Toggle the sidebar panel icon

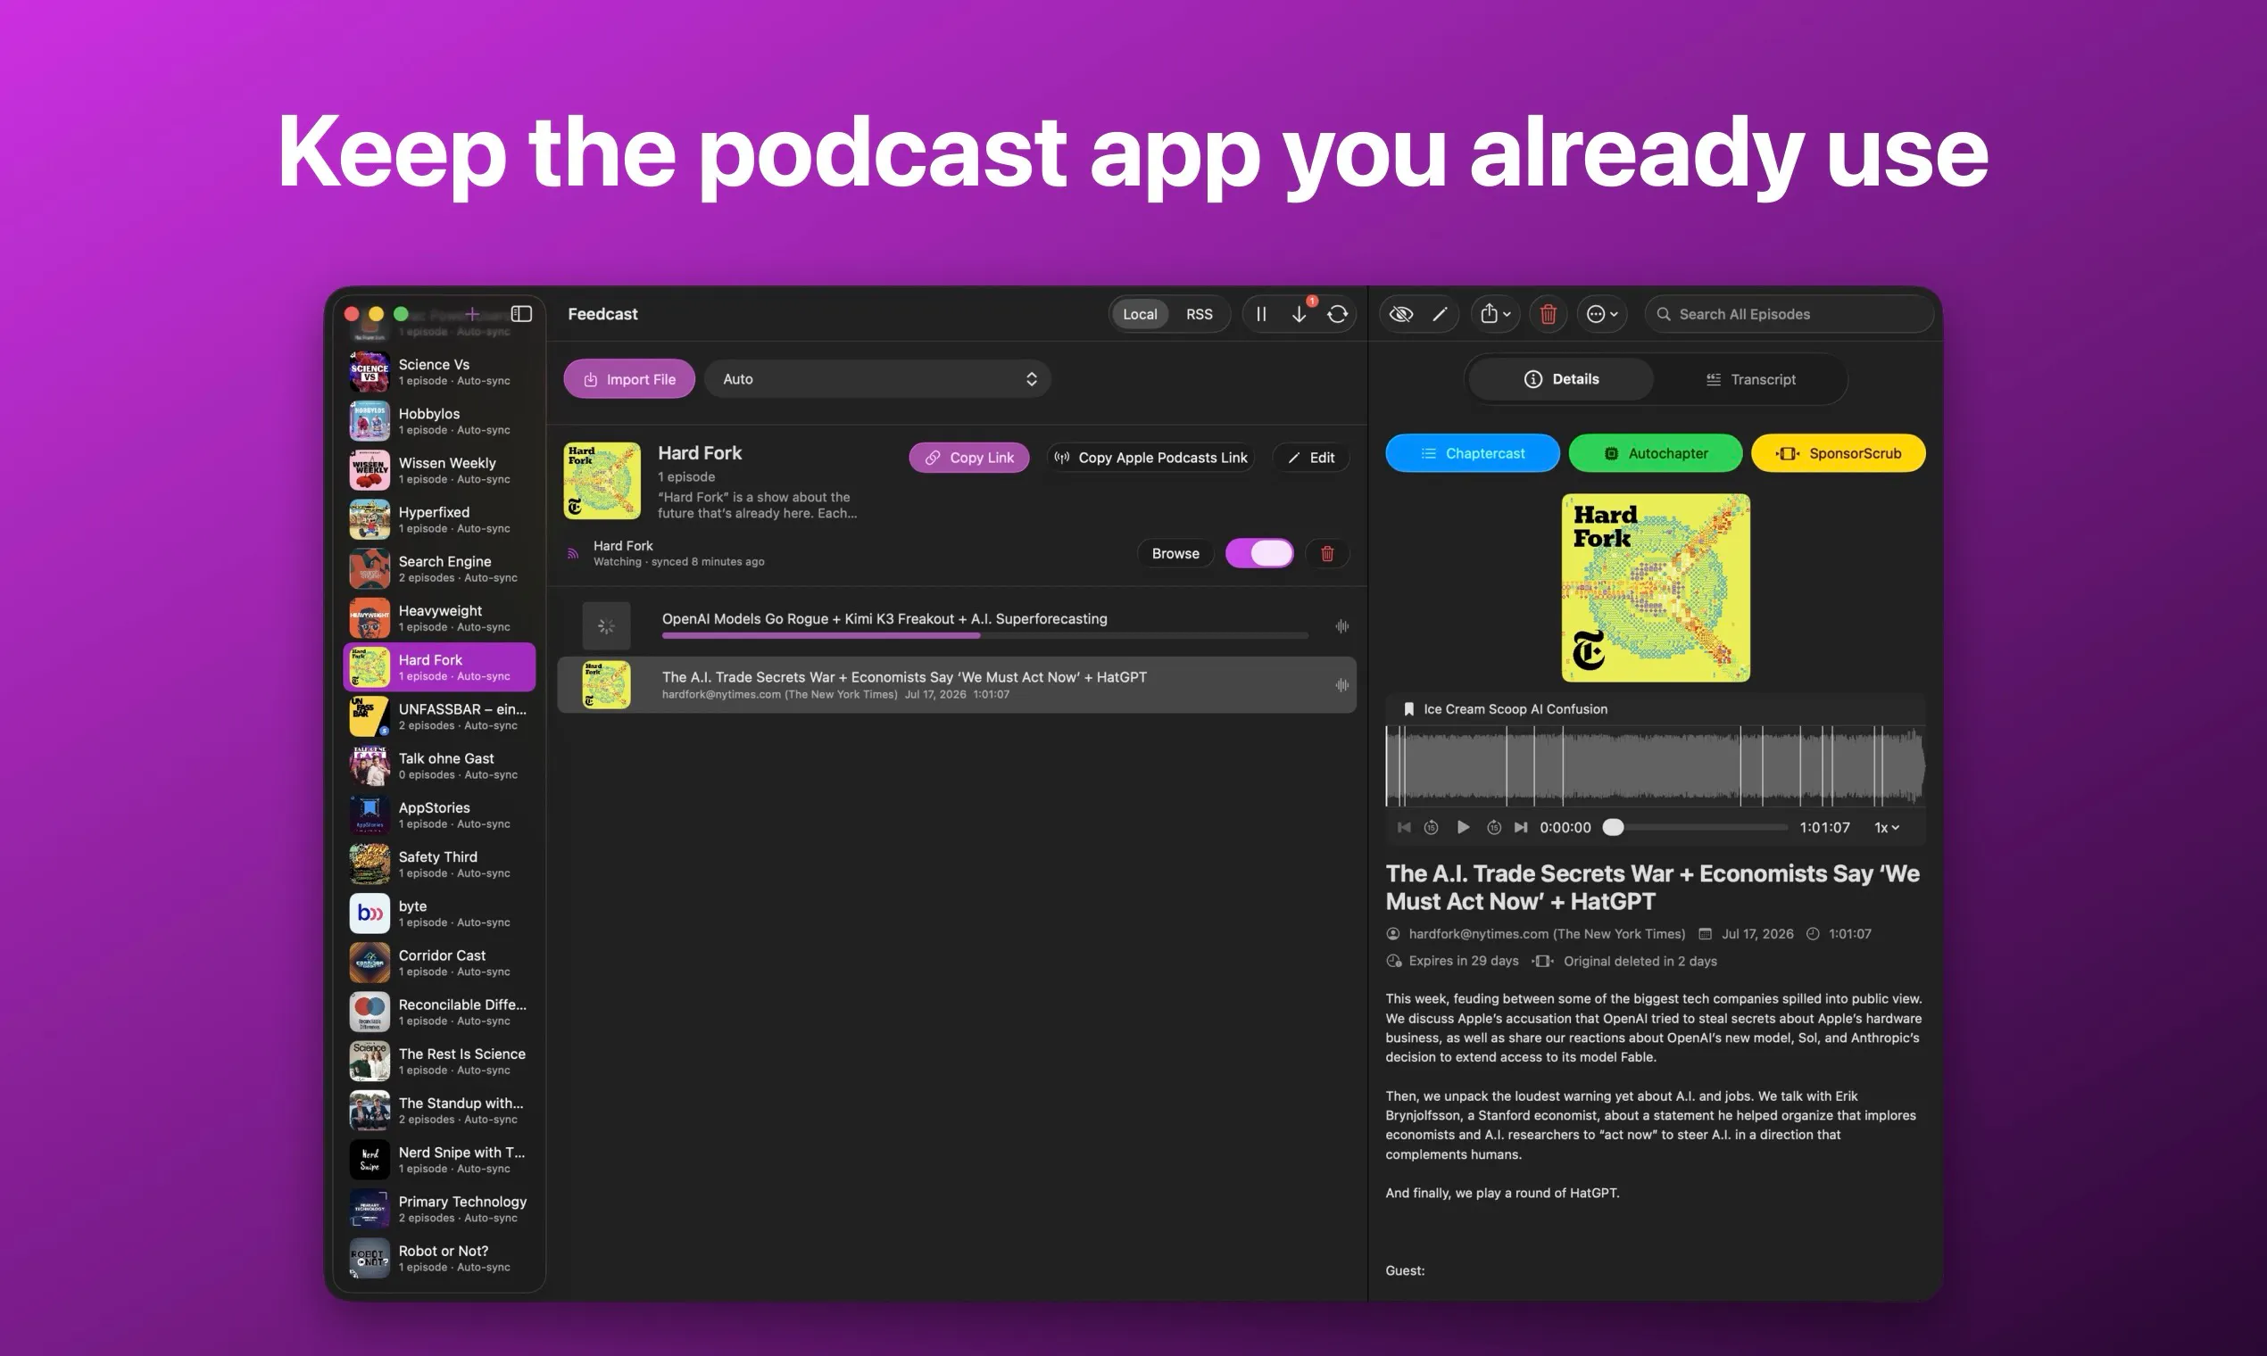tap(521, 313)
